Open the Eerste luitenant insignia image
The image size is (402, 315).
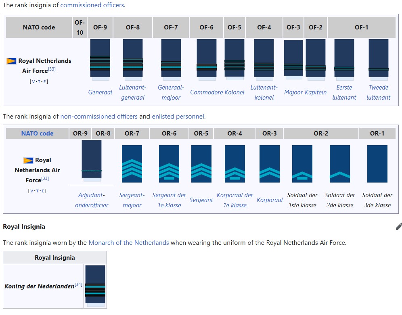344,60
